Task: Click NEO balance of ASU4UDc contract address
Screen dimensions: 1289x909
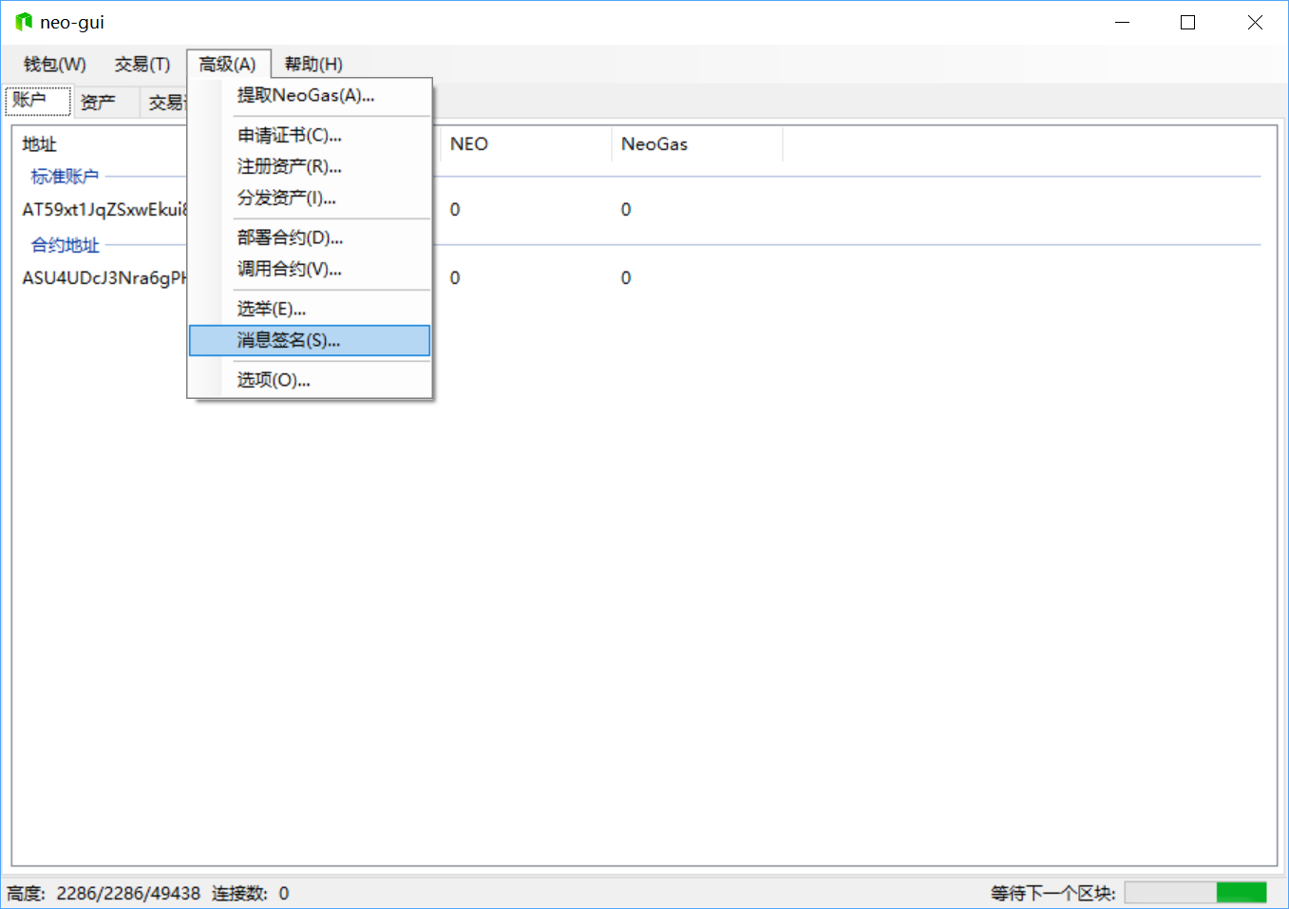Action: pos(455,278)
